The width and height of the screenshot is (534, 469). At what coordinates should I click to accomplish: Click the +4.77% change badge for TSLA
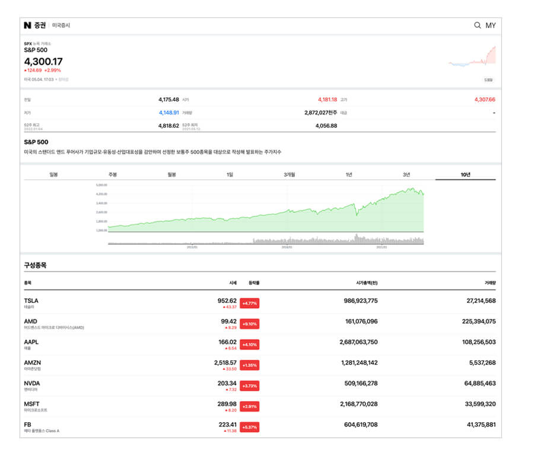point(250,303)
